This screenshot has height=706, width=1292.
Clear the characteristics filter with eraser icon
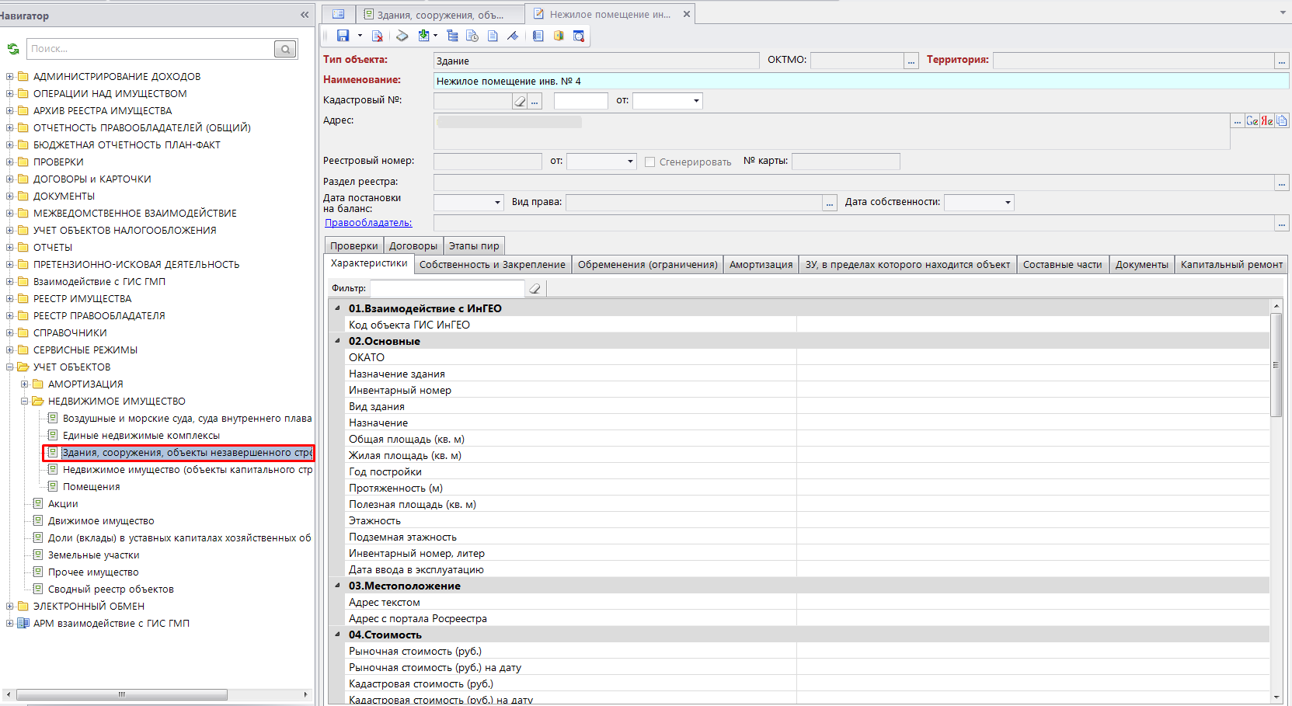[x=535, y=289]
